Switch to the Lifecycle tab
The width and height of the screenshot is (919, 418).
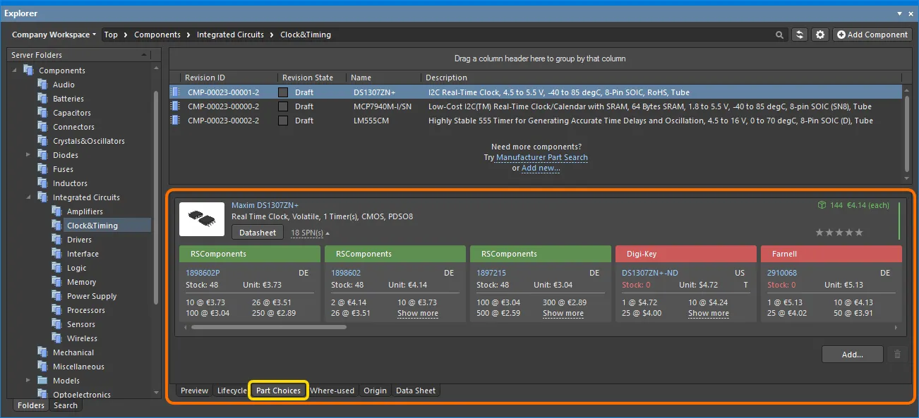pyautogui.click(x=232, y=391)
